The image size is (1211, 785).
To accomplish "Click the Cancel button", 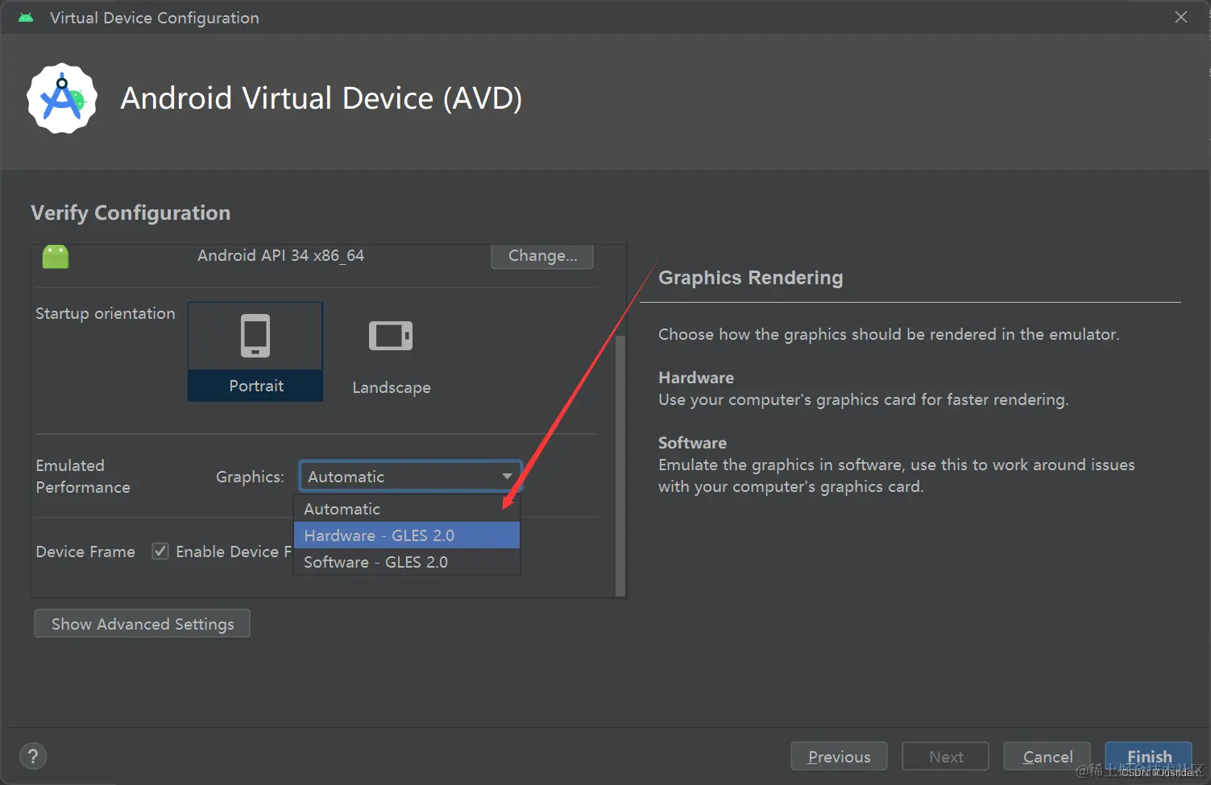I will pos(1047,757).
